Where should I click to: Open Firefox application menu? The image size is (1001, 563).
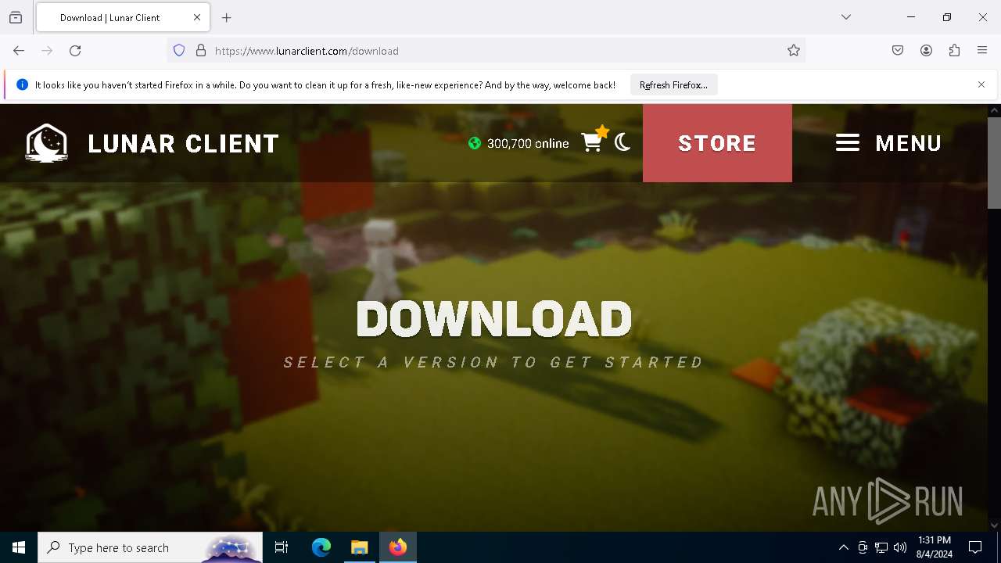tap(982, 51)
